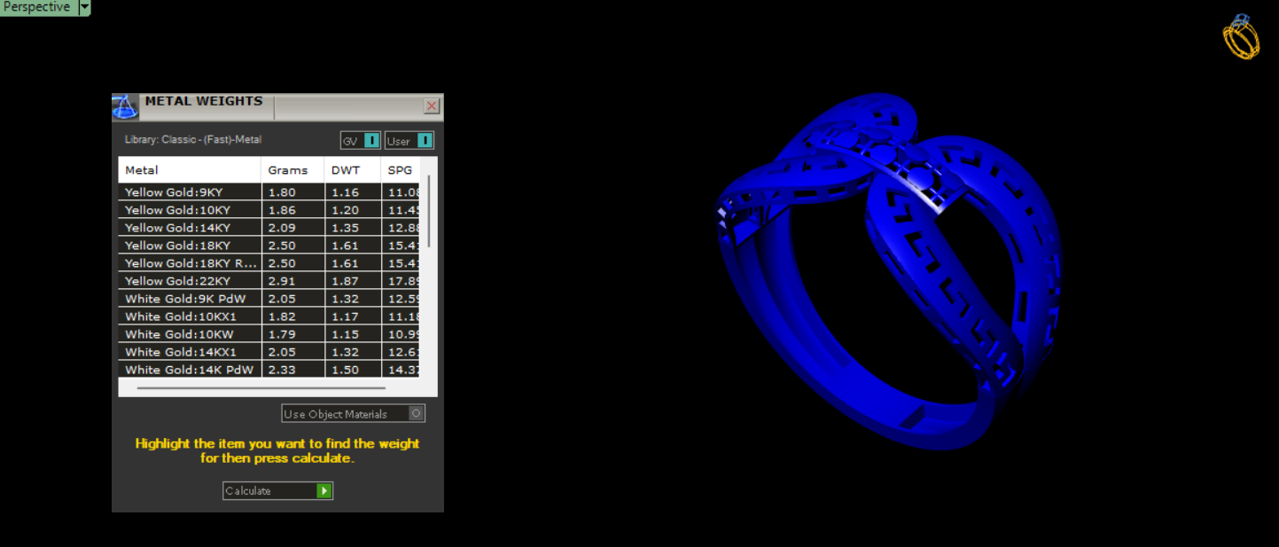Click the vertical scrollbar in metal list

pyautogui.click(x=429, y=211)
